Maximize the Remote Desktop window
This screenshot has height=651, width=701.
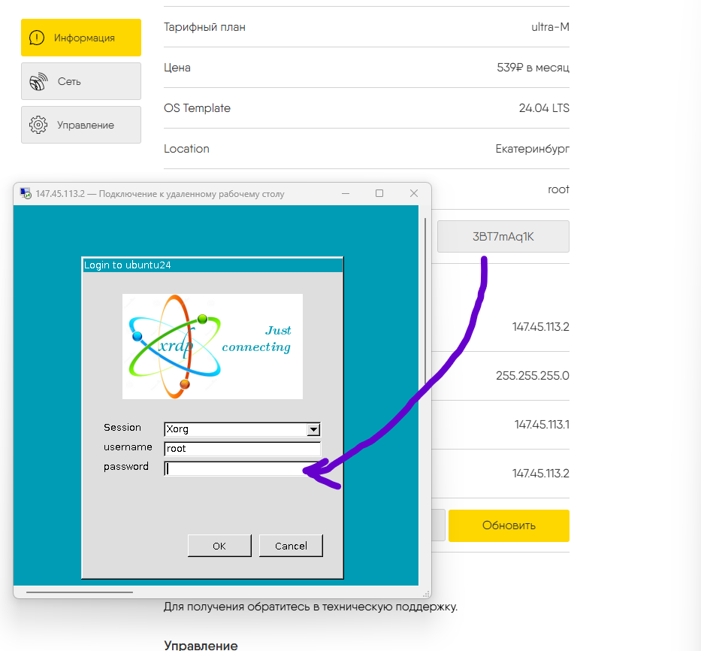tap(379, 193)
